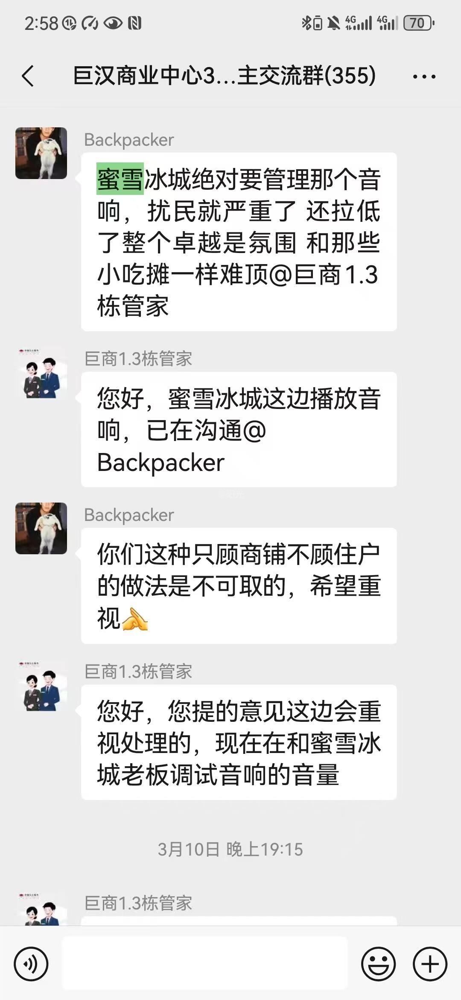Tap the muted bell notification status icon
The height and width of the screenshot is (1000, 461).
pyautogui.click(x=334, y=23)
